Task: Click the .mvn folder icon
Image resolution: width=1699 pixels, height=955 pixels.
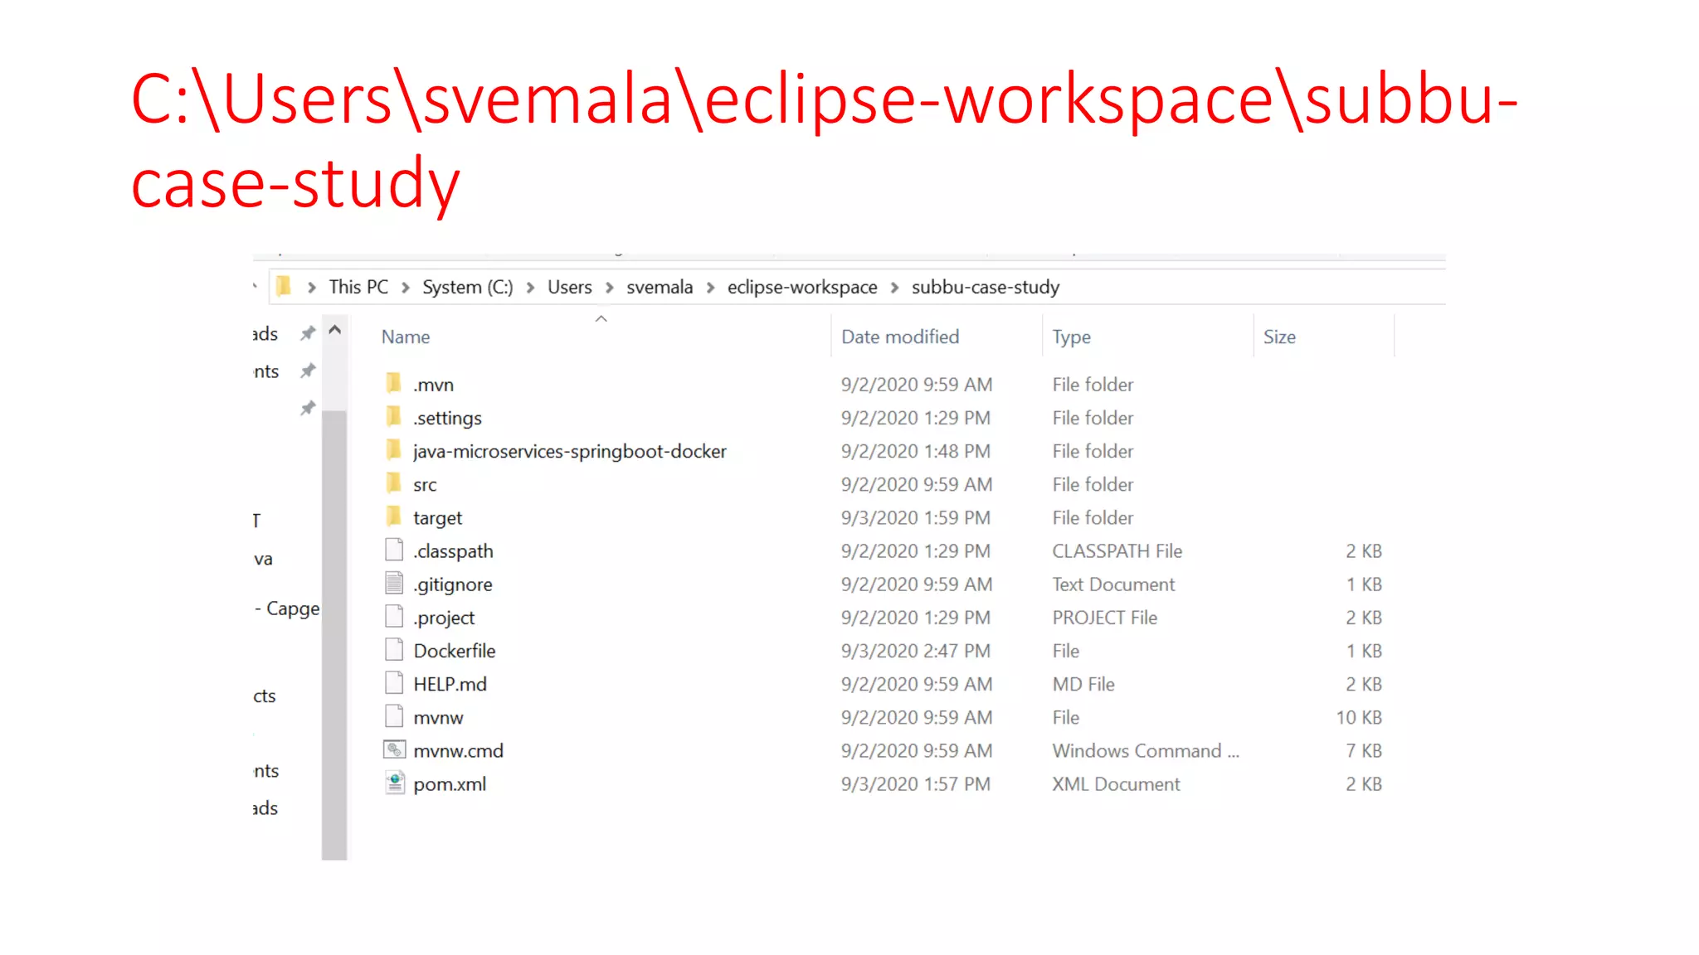Action: (x=394, y=384)
